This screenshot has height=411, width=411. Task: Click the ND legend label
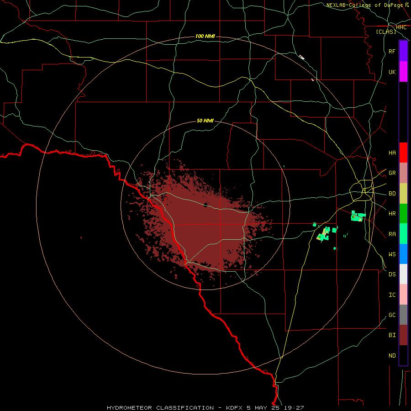pos(392,355)
